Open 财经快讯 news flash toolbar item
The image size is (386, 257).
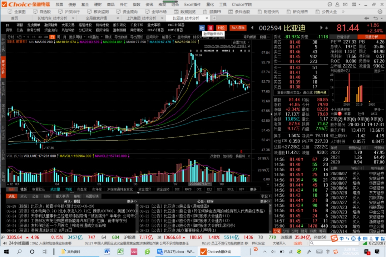(268, 11)
